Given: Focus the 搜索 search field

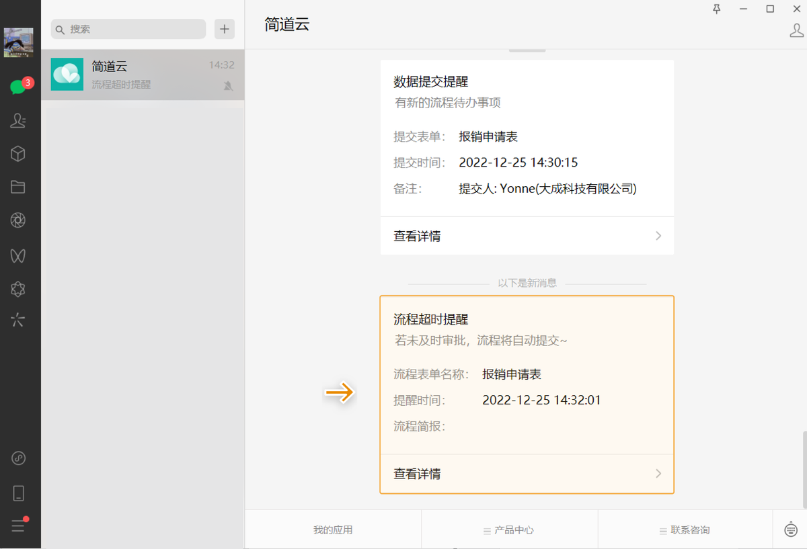Looking at the screenshot, I should 128,29.
